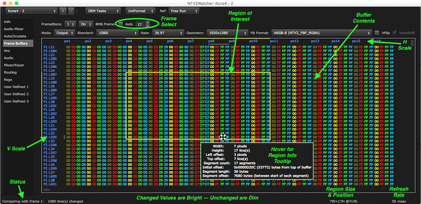The image size is (421, 204).
Task: Increment the frame number with up arrow
Action: (147, 23)
